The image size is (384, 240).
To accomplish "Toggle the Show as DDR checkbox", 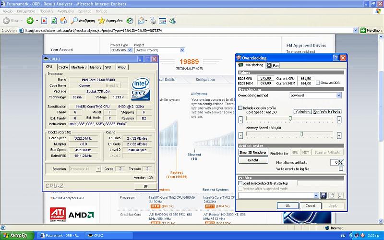I will click(x=318, y=83).
